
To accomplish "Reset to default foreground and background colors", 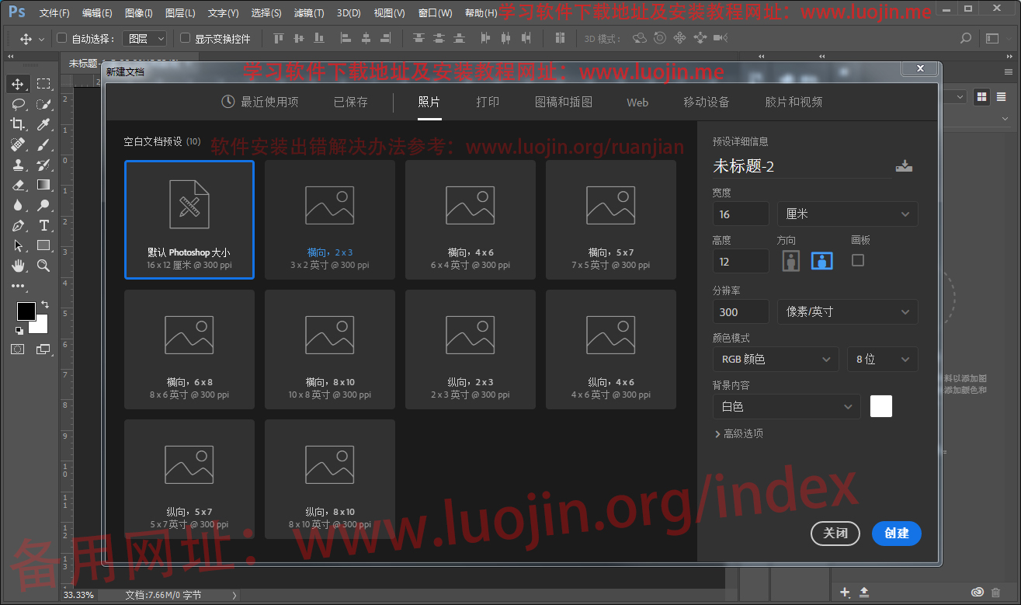I will (19, 330).
